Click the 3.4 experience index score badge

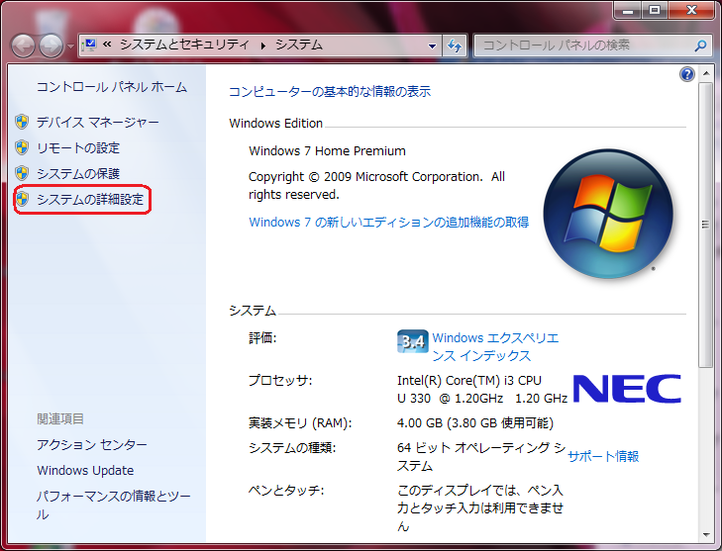[413, 341]
